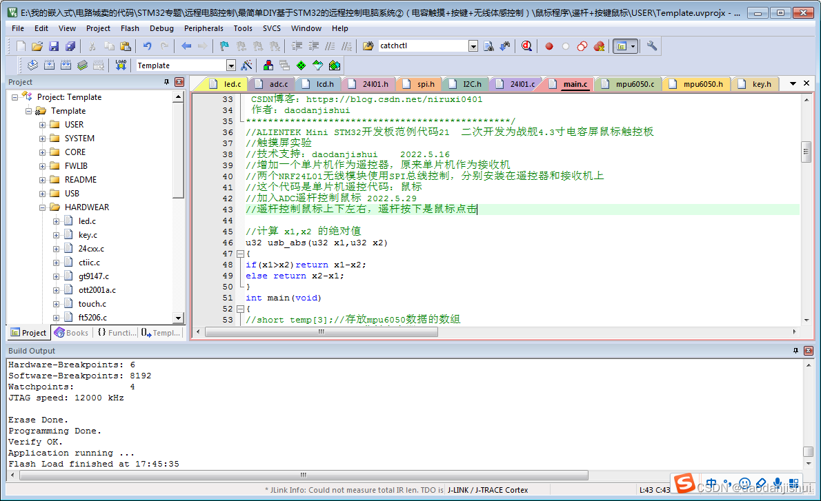
Task: Insert a breakpoint using the solid red circle
Action: click(548, 46)
